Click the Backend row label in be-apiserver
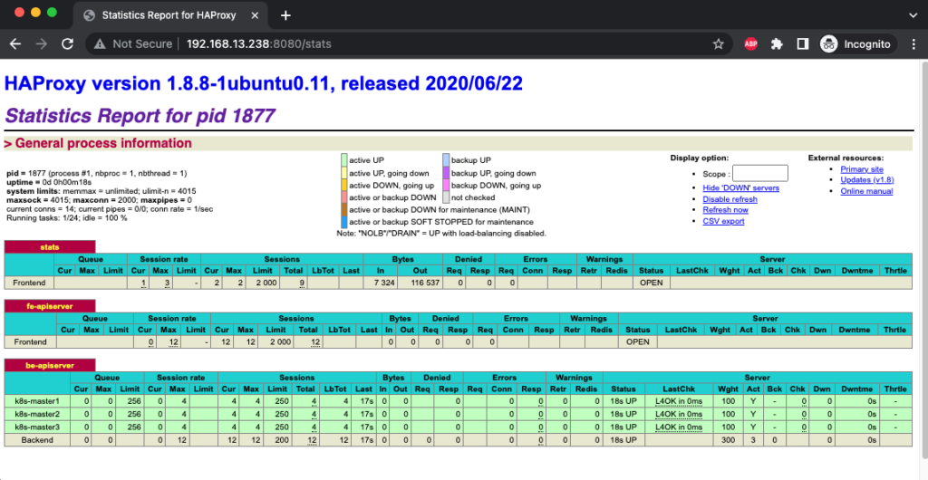 tap(37, 440)
